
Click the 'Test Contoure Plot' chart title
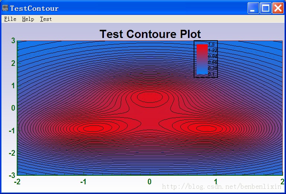(150, 34)
